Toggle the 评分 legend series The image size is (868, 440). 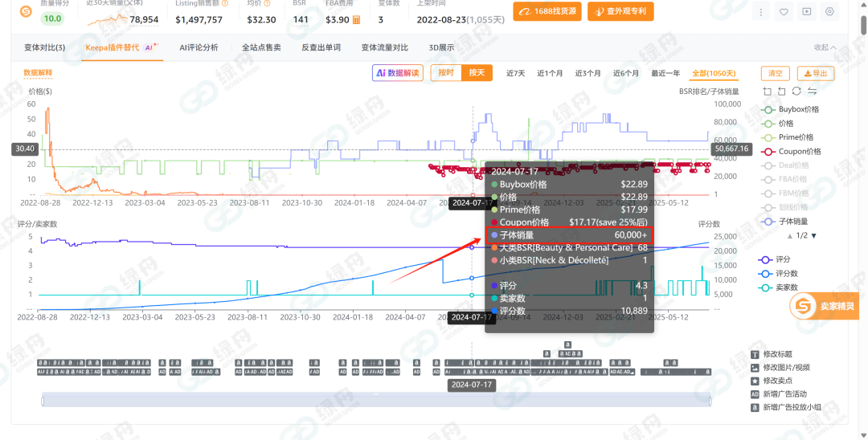tap(775, 259)
